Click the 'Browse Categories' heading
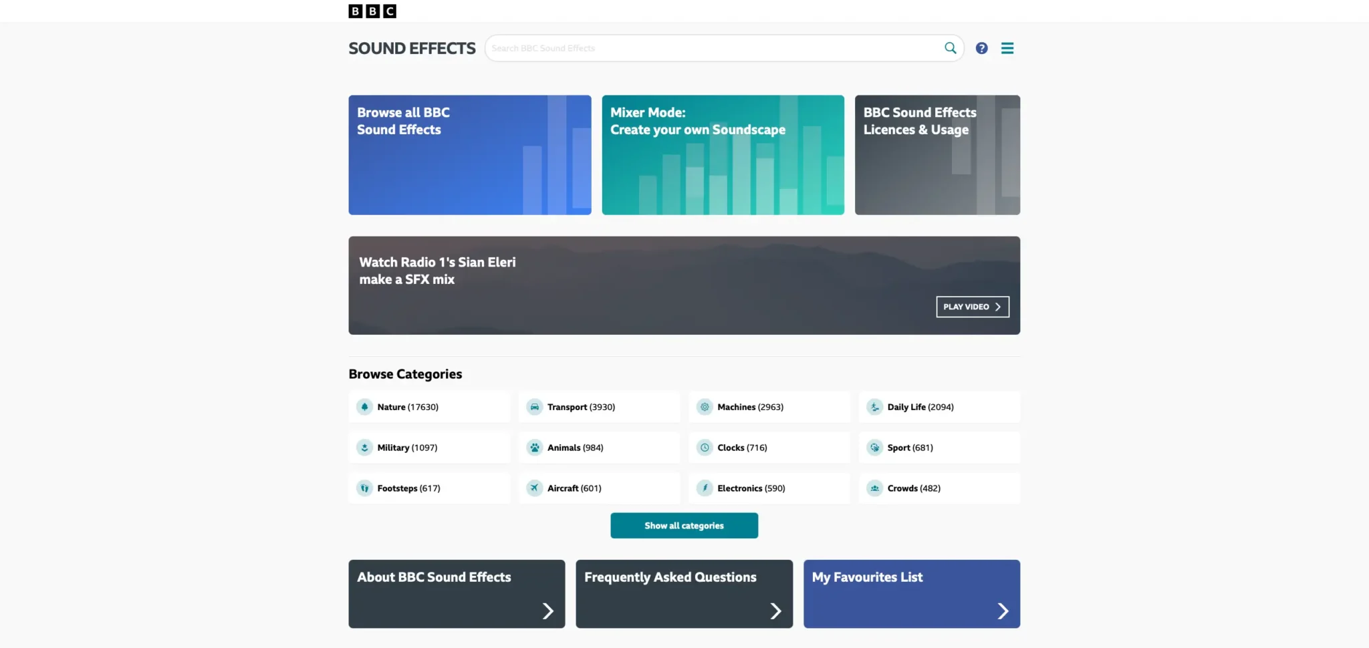 click(405, 374)
